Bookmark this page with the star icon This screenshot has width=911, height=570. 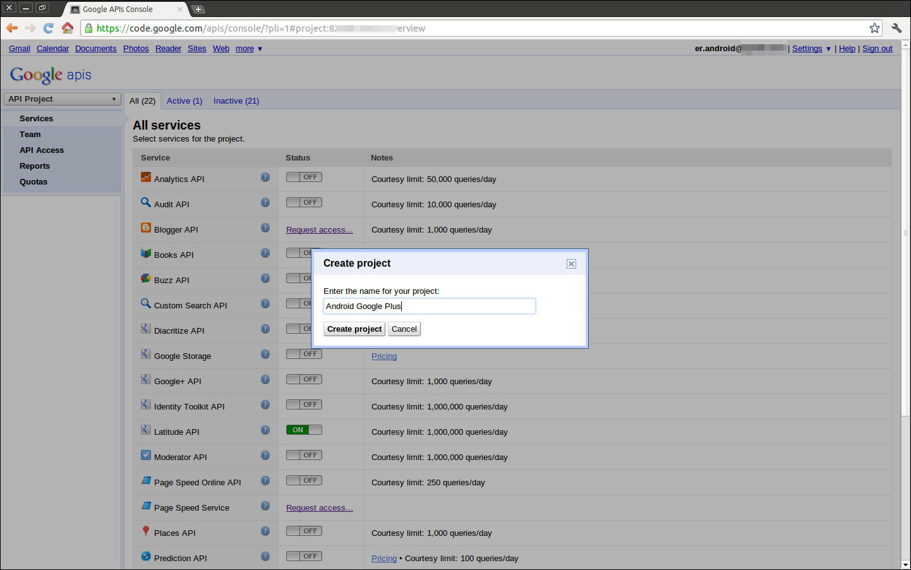[874, 28]
